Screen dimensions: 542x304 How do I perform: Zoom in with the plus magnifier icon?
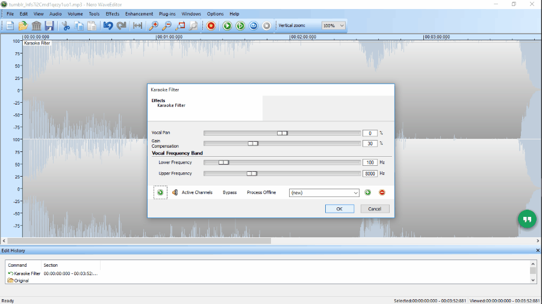tap(154, 26)
